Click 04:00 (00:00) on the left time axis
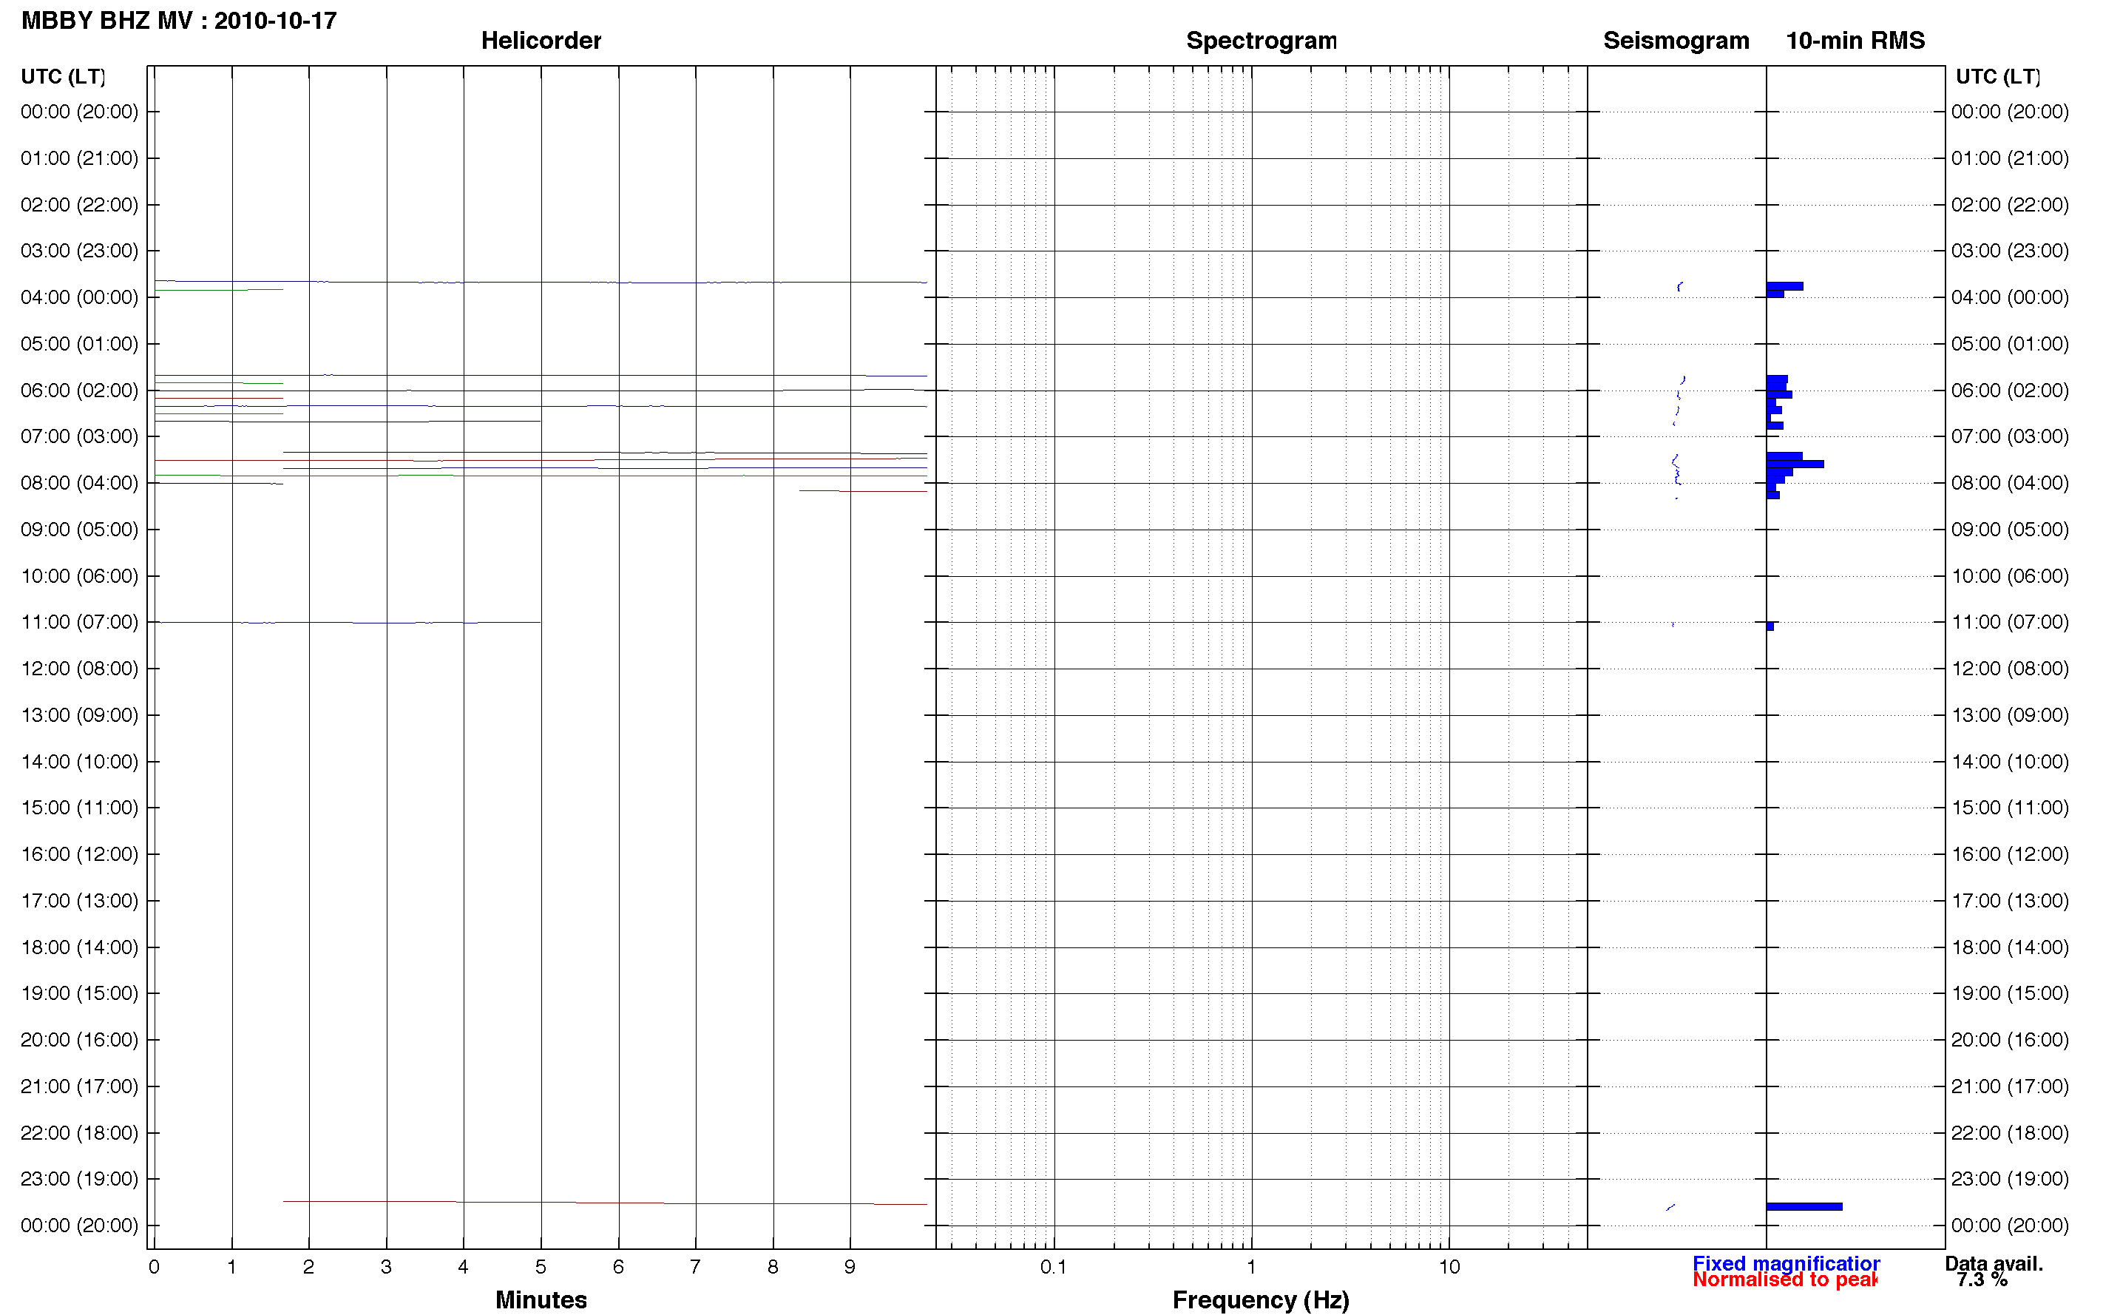The width and height of the screenshot is (2103, 1315). [x=79, y=297]
